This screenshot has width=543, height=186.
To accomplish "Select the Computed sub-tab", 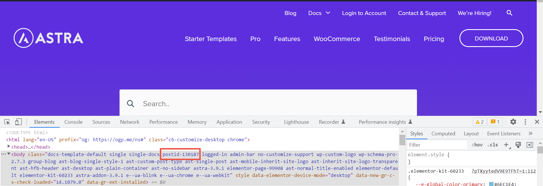I will click(443, 134).
